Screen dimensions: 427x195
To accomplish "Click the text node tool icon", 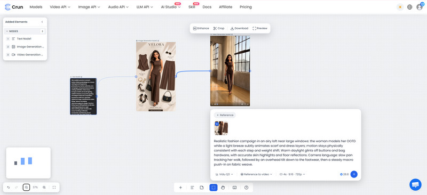I will tap(192, 188).
